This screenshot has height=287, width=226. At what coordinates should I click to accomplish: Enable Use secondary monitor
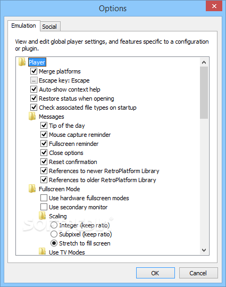[x=44, y=207]
